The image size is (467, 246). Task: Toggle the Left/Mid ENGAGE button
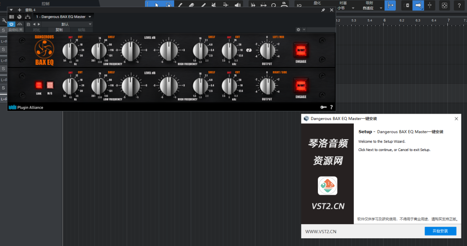(x=301, y=50)
